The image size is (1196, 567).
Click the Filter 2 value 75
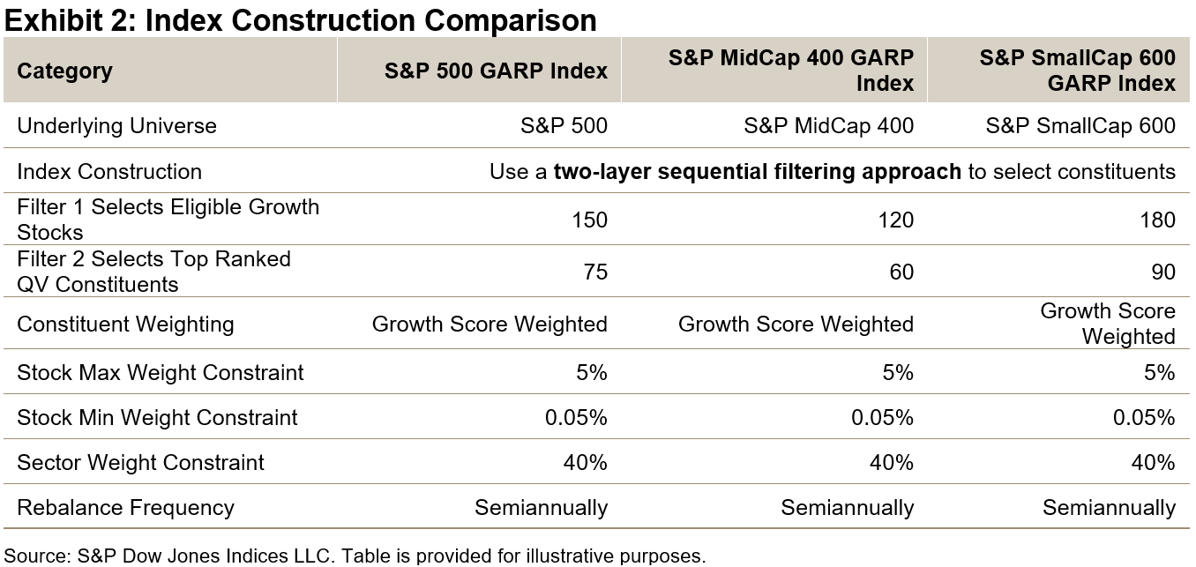595,272
